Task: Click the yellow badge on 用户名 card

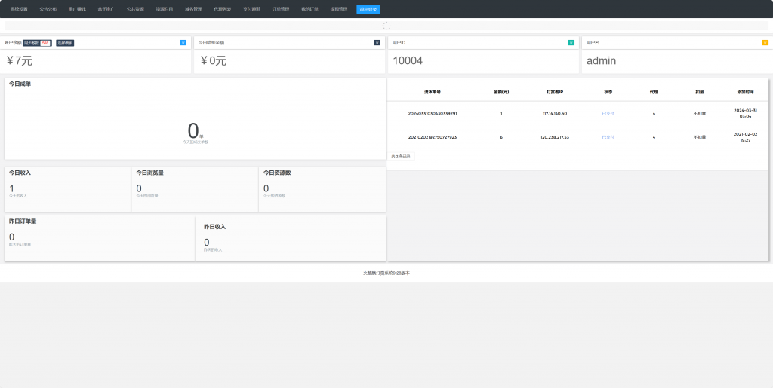Action: coord(765,43)
